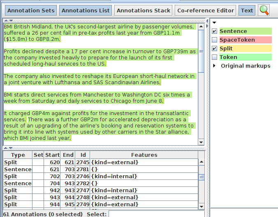Viewport: 278px width, 217px height.
Task: Enable the SpaceToken annotation checkbox
Action: [x=215, y=40]
